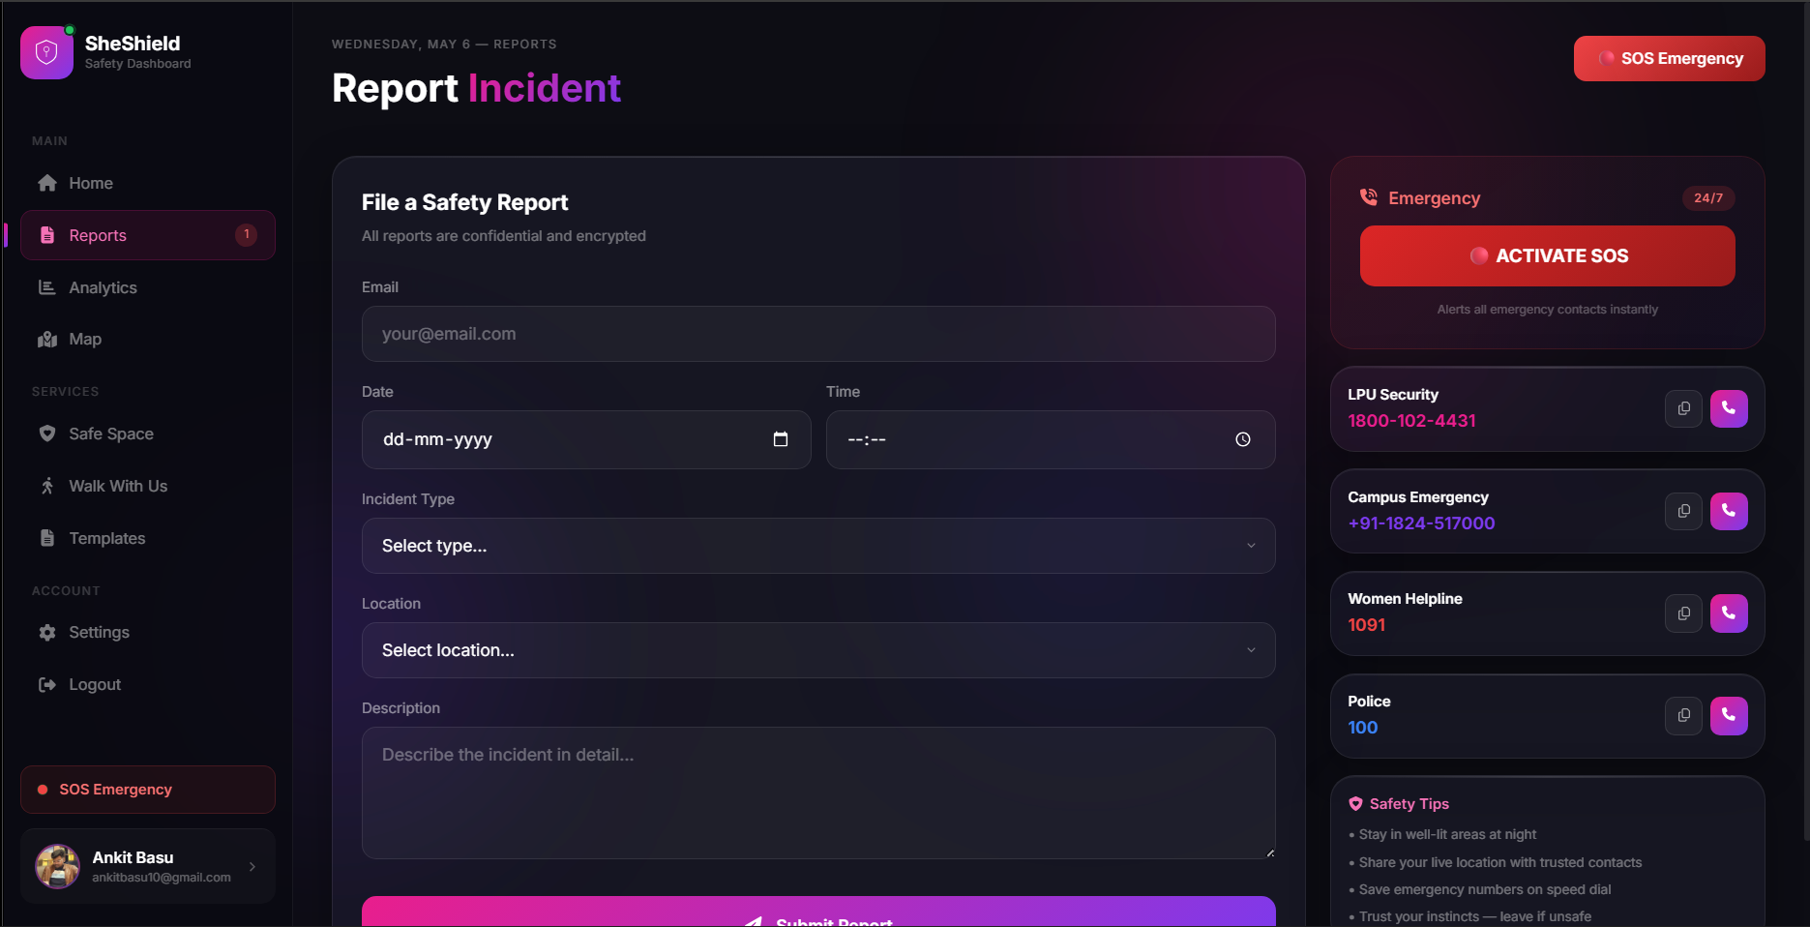This screenshot has width=1810, height=927.
Task: Open the Select location dropdown
Action: (x=818, y=650)
